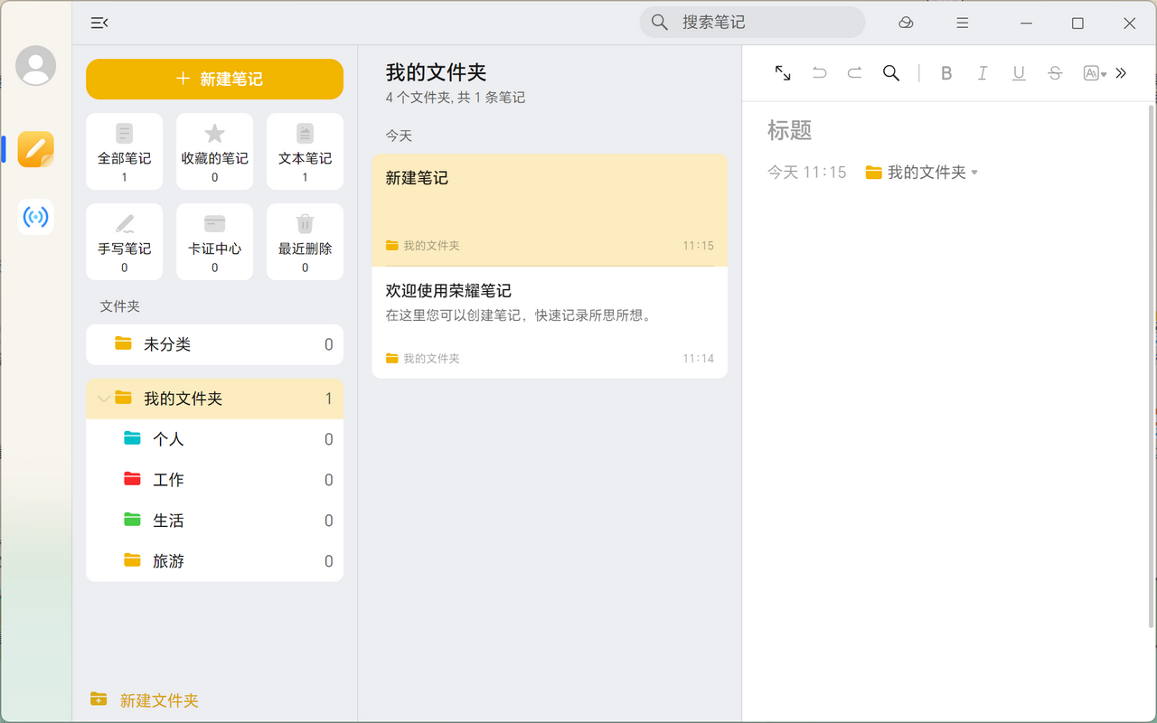The height and width of the screenshot is (723, 1157).
Task: Click the undo arrow icon
Action: (x=819, y=73)
